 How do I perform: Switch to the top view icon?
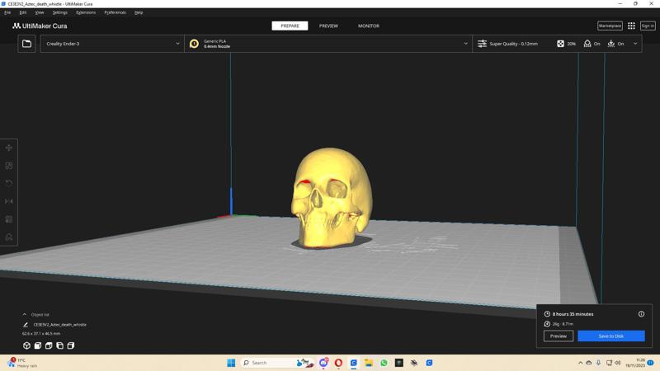(49, 345)
